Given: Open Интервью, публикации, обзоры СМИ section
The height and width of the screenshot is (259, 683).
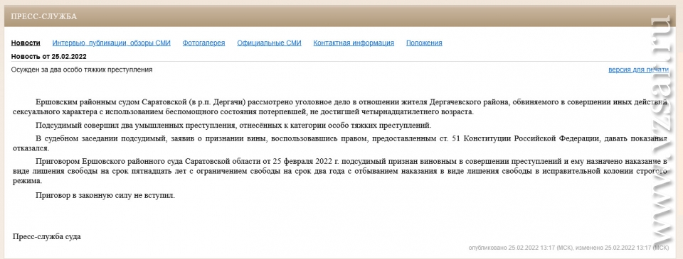Looking at the screenshot, I should tap(112, 43).
